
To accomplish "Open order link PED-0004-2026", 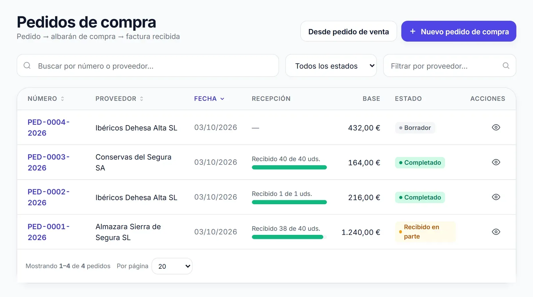I will click(49, 127).
